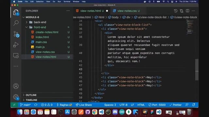Click the open changes icon in editor toolbar
Image resolution: width=209 pixels, height=117 pixels.
point(182,11)
